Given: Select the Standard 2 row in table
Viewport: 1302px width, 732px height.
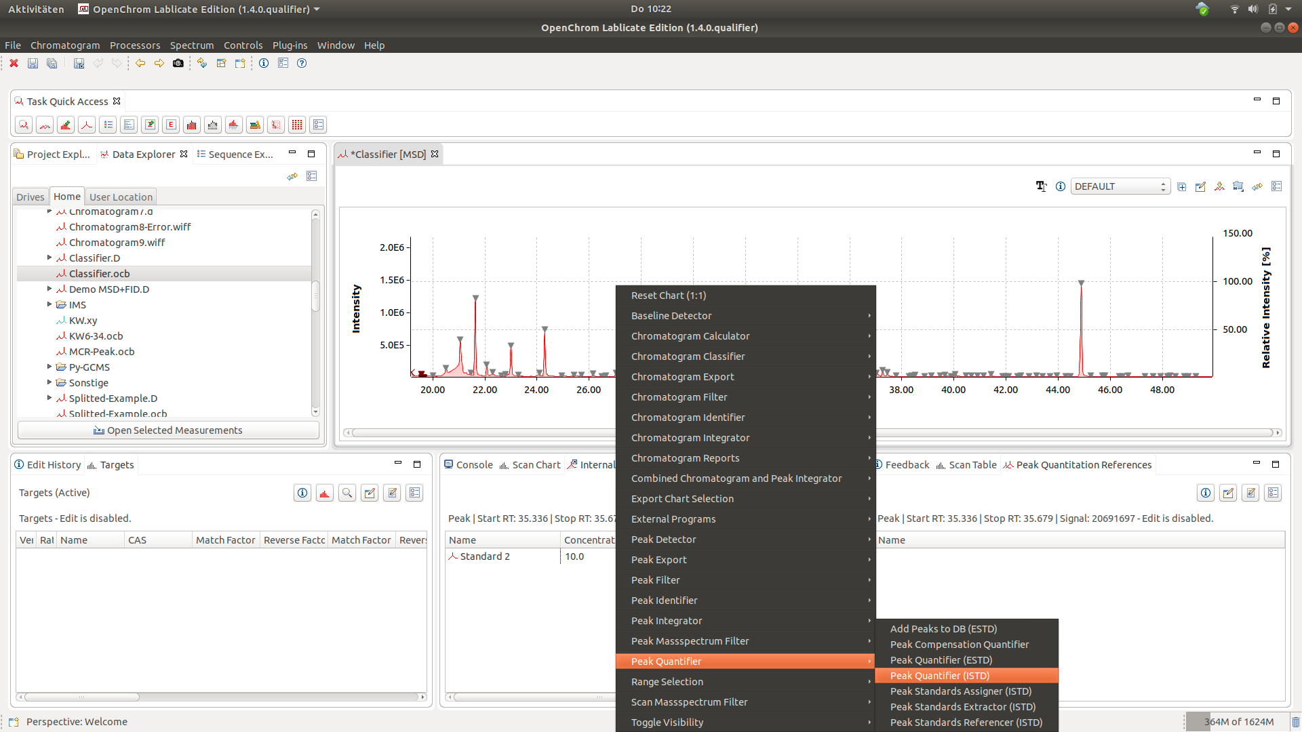Looking at the screenshot, I should tap(529, 556).
